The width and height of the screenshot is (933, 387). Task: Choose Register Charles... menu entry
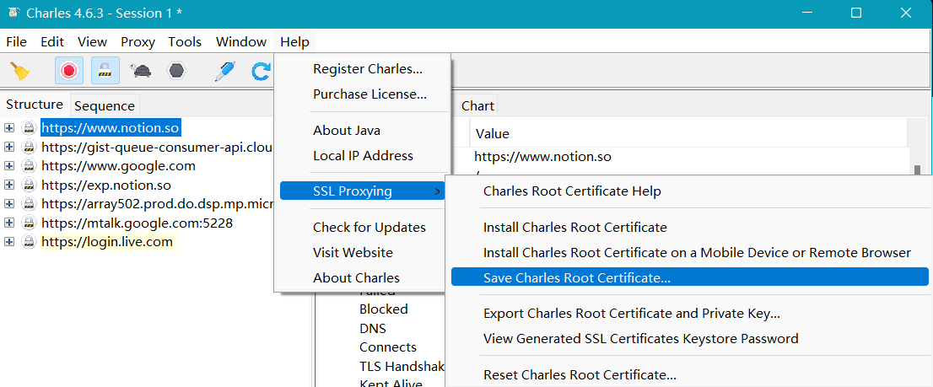tap(368, 69)
